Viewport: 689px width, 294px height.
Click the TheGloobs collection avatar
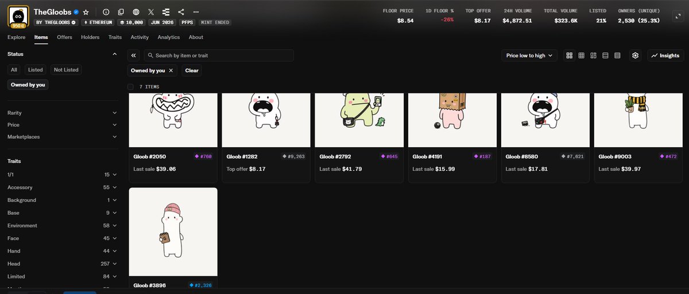tap(18, 16)
